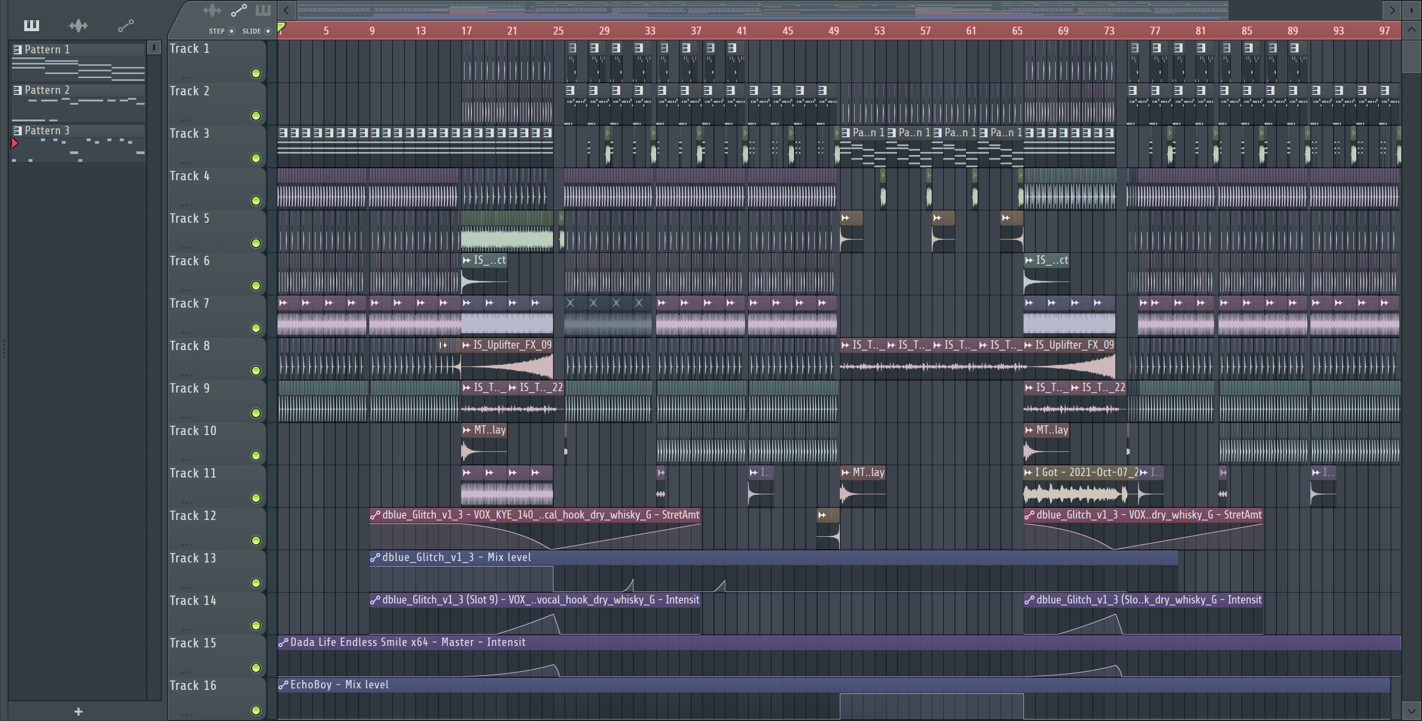Click the second dblue_Glitch Intensit clip Track 14
1422x721 pixels.
click(1143, 614)
